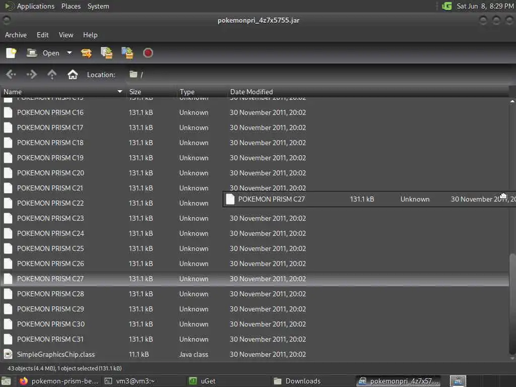Select file POKEMON PRISM C24
Viewport: 516px width, 387px height.
click(254, 234)
